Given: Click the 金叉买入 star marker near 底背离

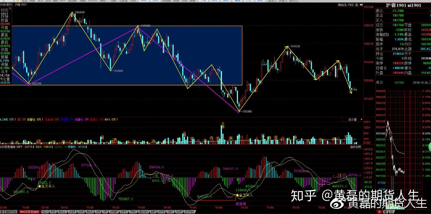Looking at the screenshot, I should [x=237, y=195].
